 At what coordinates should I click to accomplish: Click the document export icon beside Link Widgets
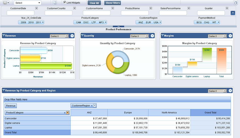[x=55, y=3]
